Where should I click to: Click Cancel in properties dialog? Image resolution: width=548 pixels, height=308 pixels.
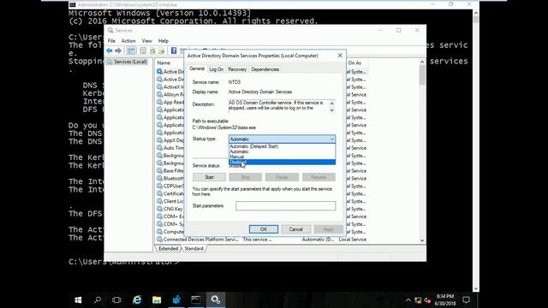pyautogui.click(x=295, y=229)
